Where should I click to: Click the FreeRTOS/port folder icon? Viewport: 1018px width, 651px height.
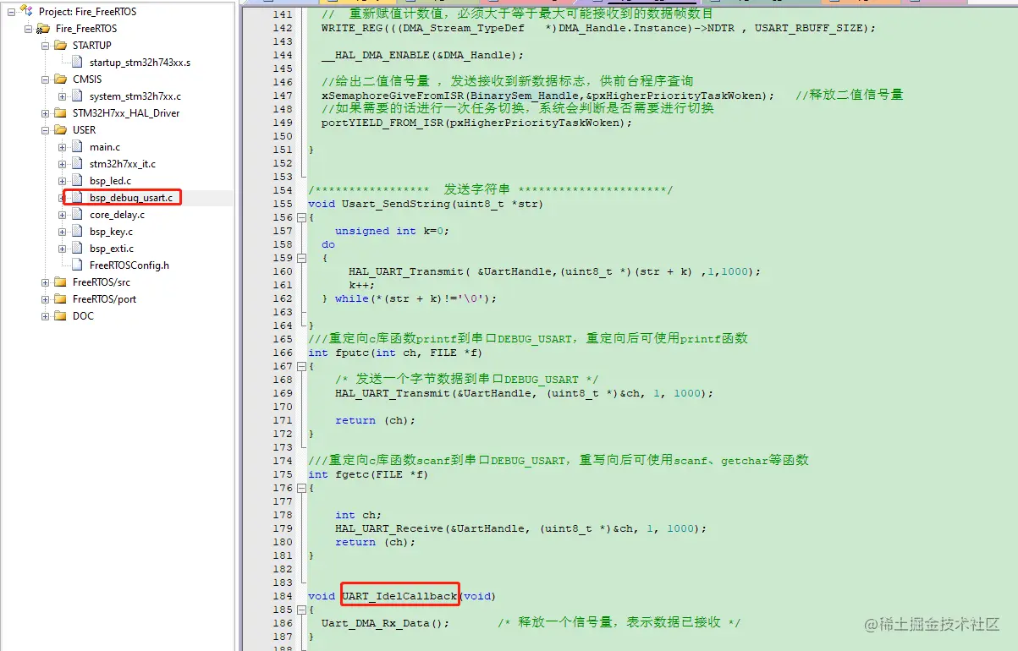click(x=60, y=298)
